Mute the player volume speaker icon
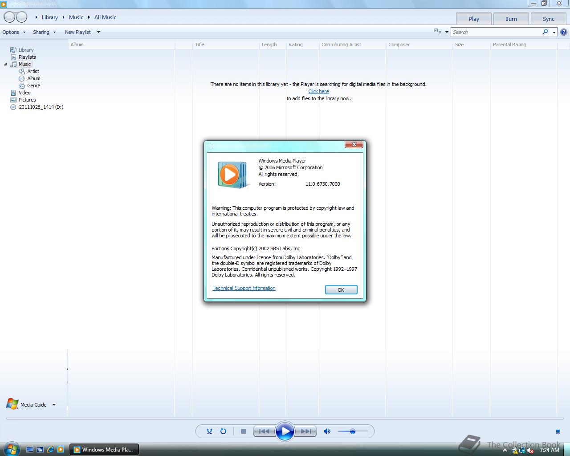The image size is (570, 456). click(327, 431)
